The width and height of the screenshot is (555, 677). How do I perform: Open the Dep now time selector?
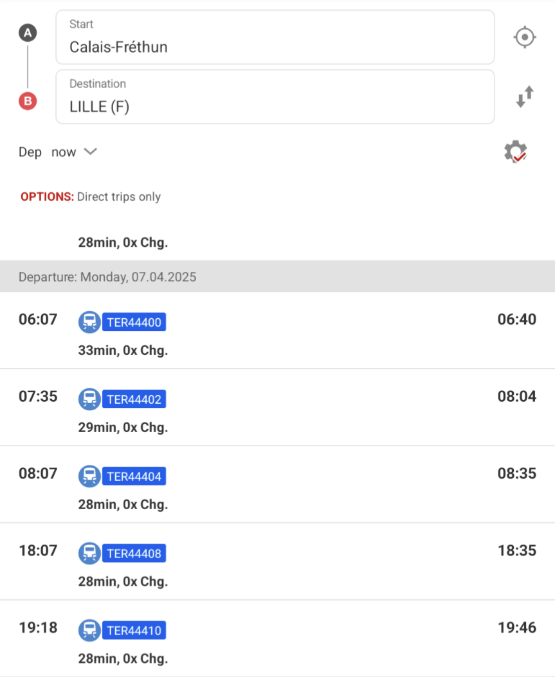pyautogui.click(x=58, y=152)
